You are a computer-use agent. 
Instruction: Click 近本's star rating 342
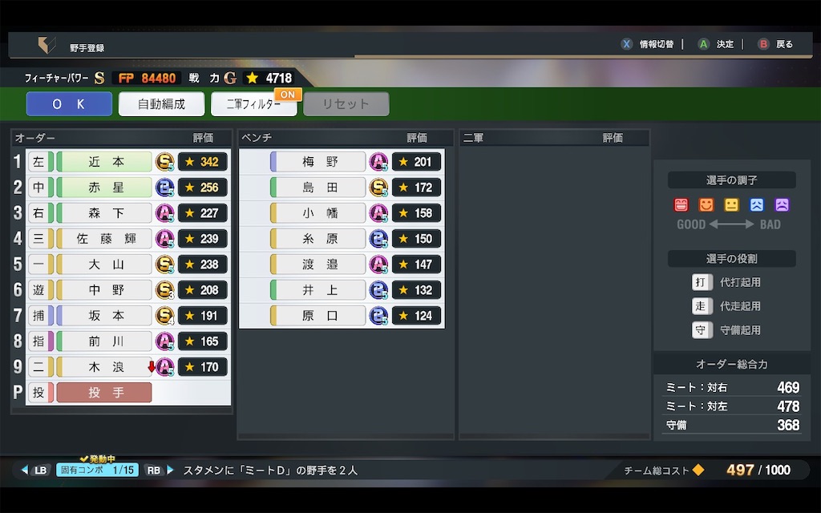[x=203, y=162]
